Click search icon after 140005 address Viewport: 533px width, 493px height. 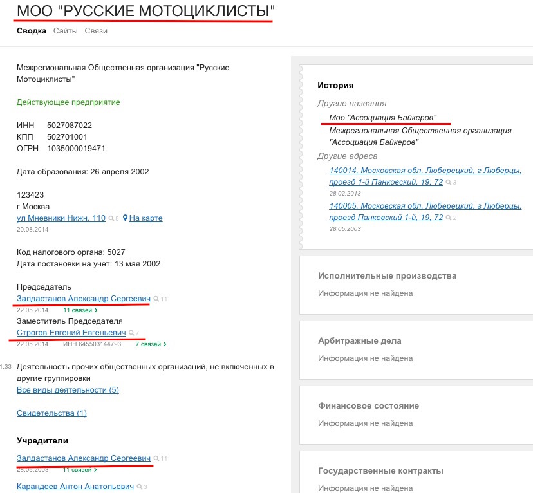tap(449, 218)
